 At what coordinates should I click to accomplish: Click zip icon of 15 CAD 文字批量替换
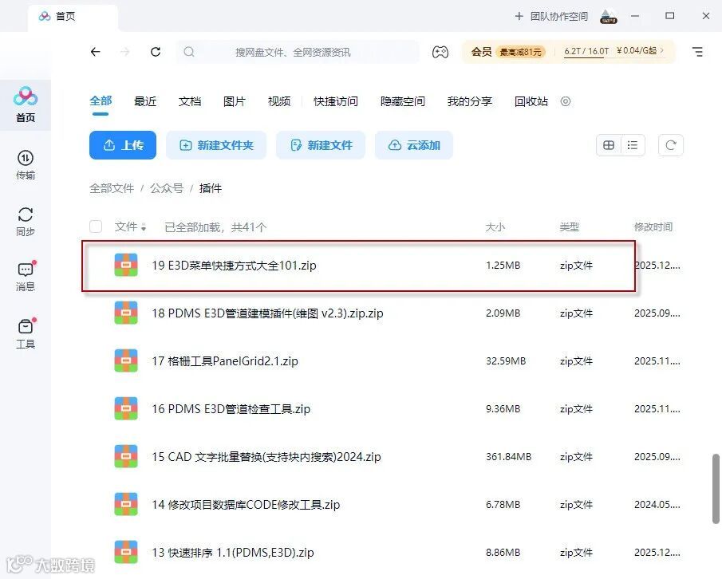(x=126, y=456)
